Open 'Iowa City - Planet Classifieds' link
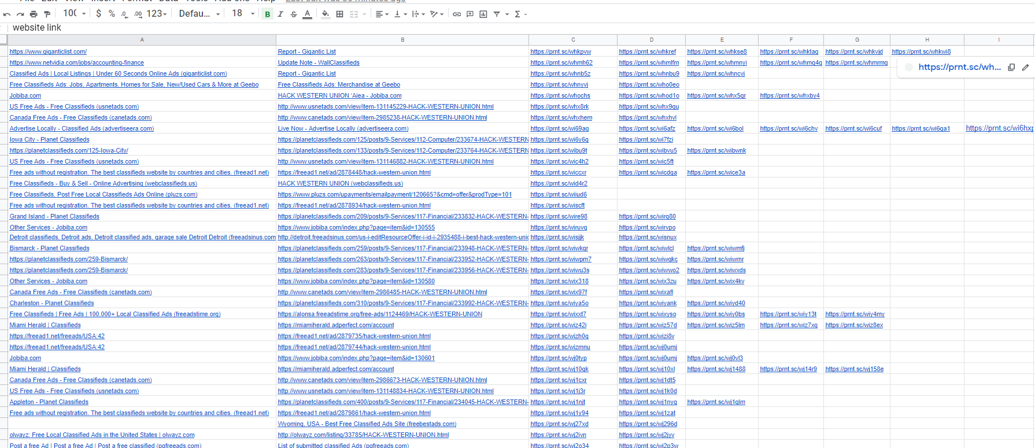 click(x=50, y=140)
